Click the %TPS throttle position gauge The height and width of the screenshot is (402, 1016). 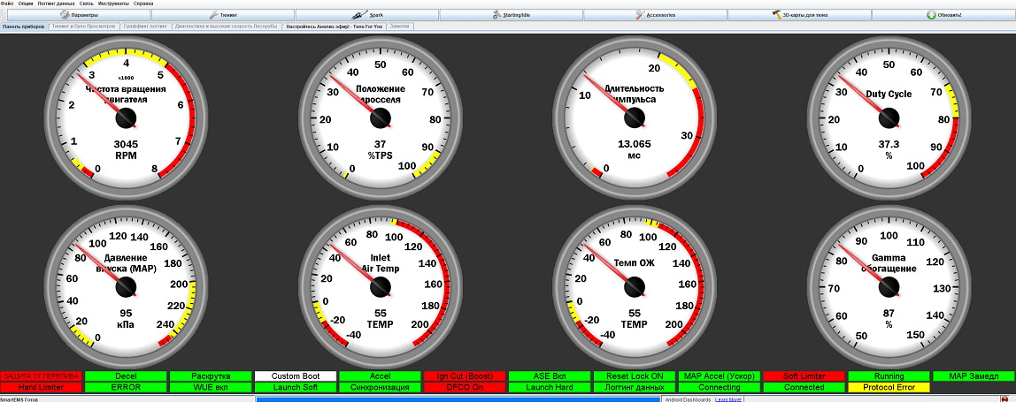coord(381,118)
